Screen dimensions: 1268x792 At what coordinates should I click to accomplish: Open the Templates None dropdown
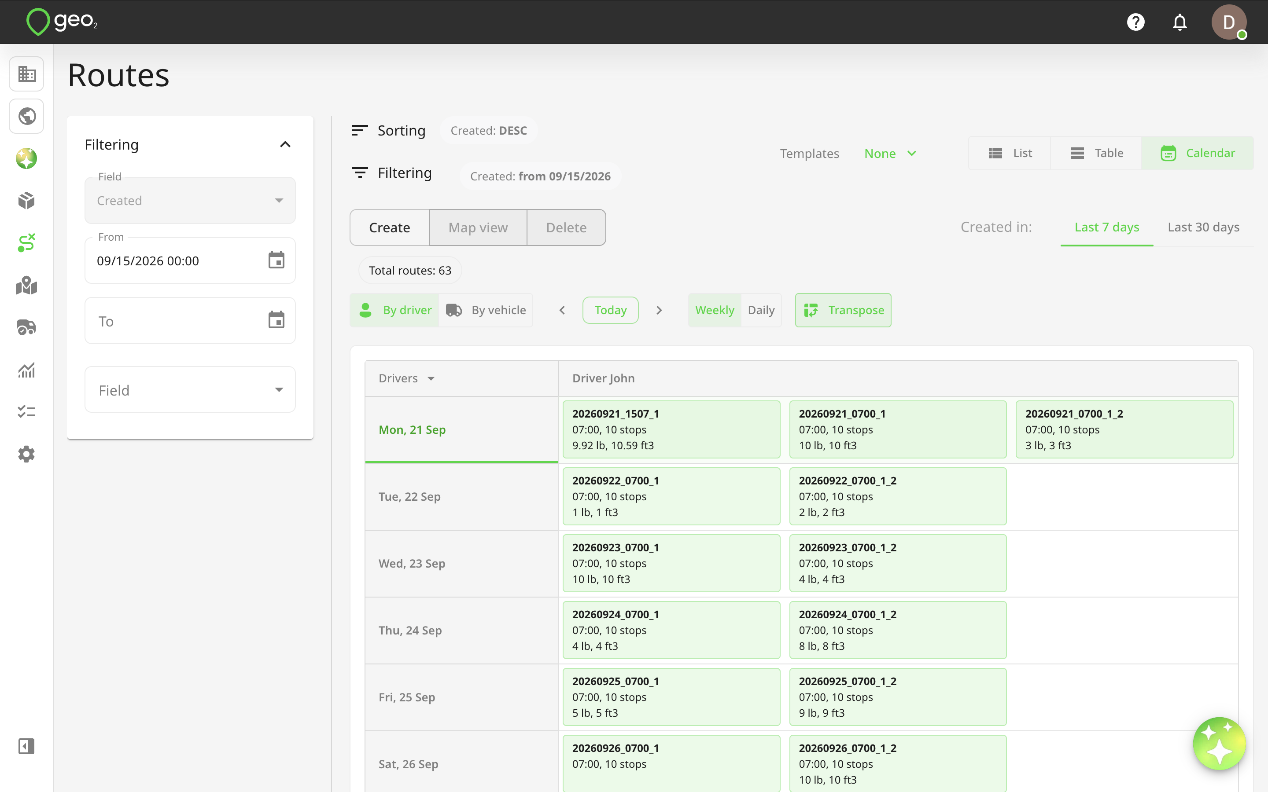pyautogui.click(x=890, y=154)
